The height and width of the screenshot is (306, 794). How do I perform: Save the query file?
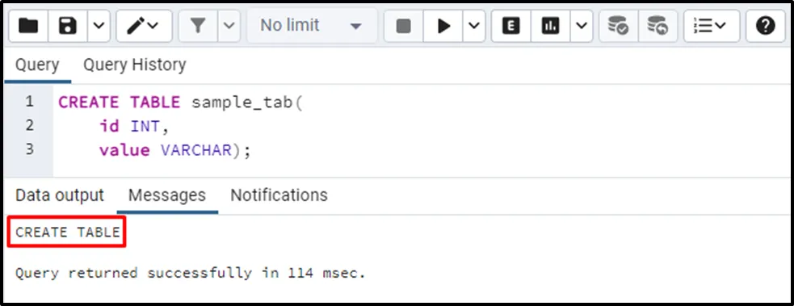(x=68, y=26)
